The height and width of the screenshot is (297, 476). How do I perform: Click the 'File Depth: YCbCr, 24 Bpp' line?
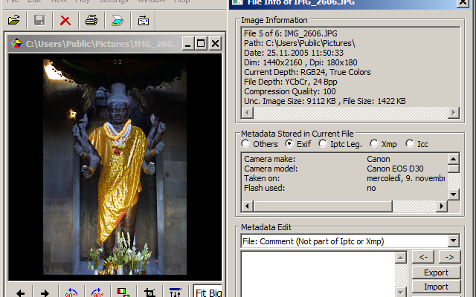pyautogui.click(x=291, y=82)
